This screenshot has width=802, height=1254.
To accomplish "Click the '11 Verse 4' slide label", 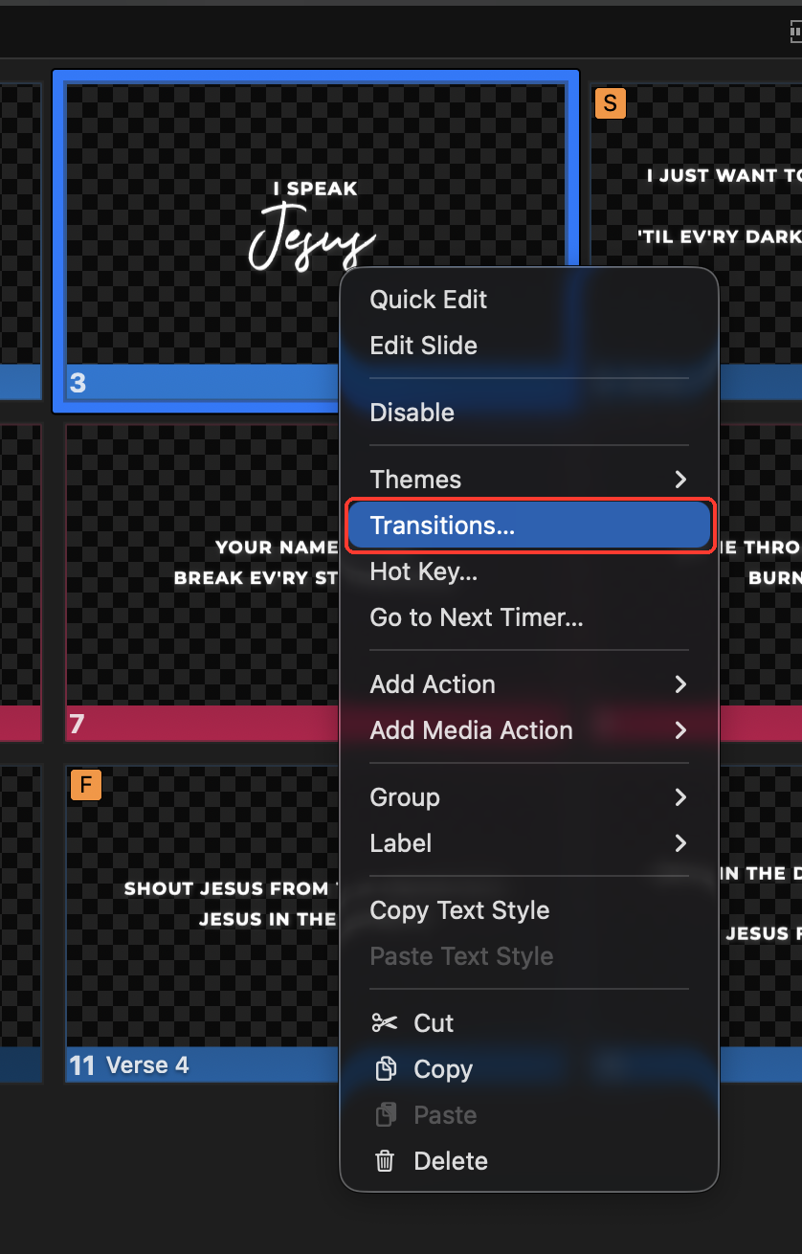I will 129,1065.
